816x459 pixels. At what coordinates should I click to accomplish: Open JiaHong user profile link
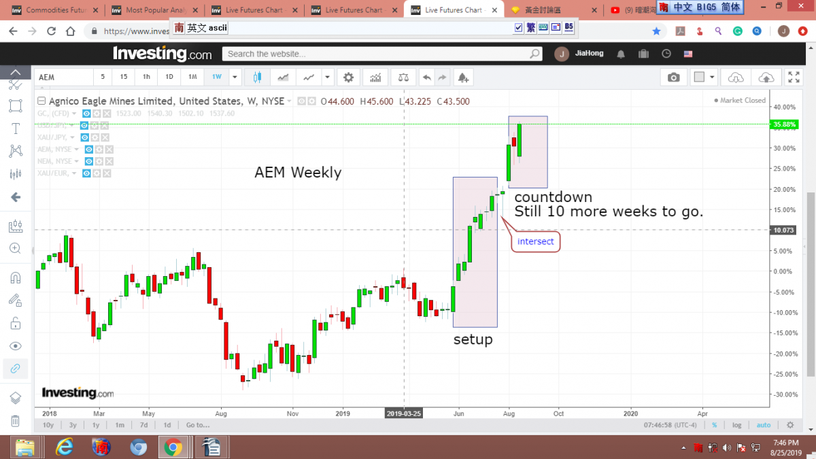[x=591, y=54]
